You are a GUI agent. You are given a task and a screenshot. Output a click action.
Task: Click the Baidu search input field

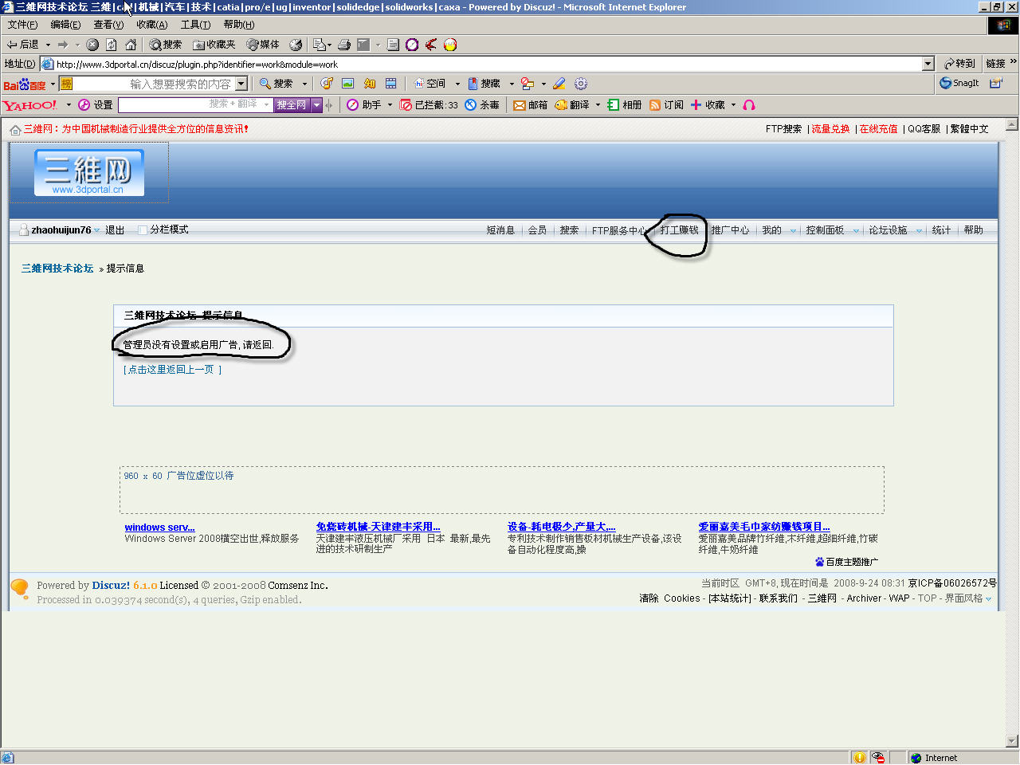[155, 84]
